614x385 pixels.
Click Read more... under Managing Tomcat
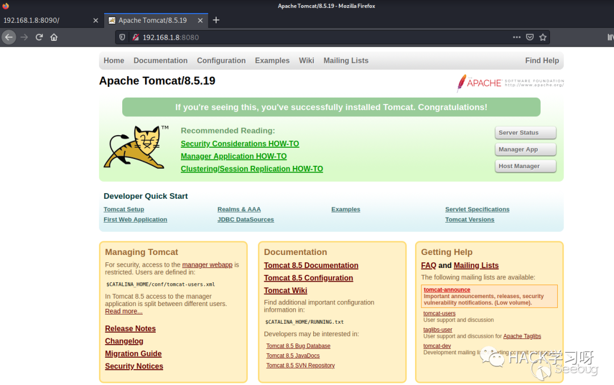coord(124,311)
